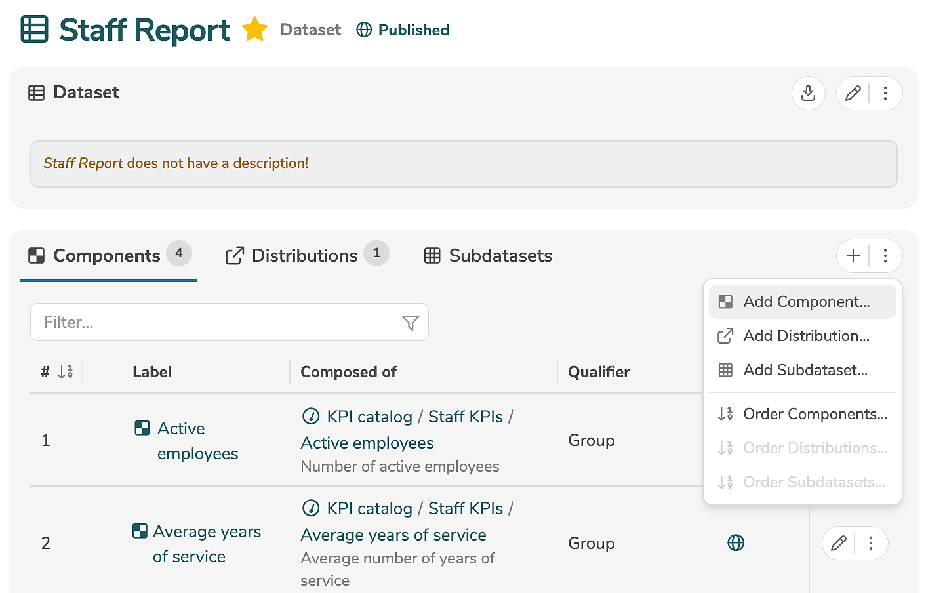Image resolution: width=926 pixels, height=593 pixels.
Task: Open the Dataset panel three-dot menu
Action: (885, 93)
